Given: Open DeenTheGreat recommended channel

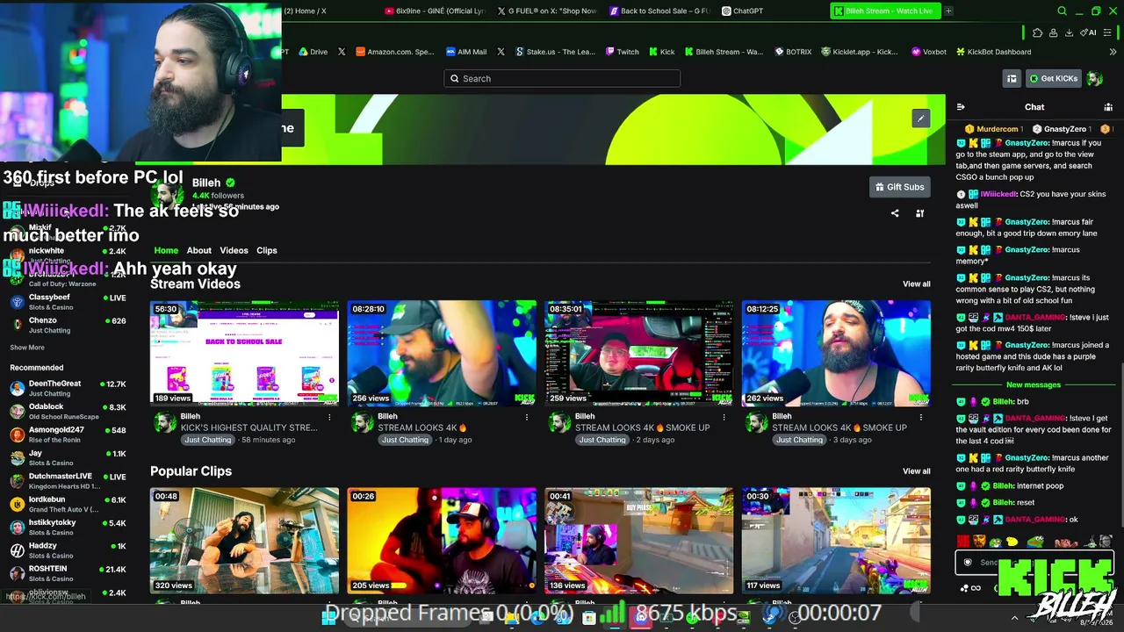Looking at the screenshot, I should tap(68, 388).
